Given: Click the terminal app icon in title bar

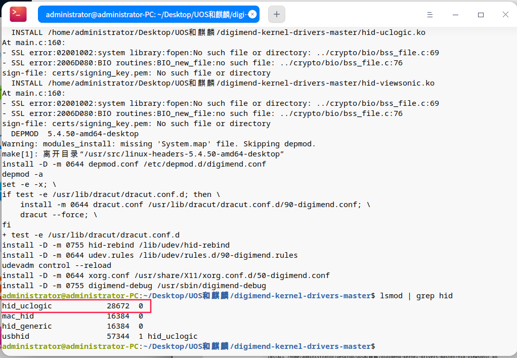Looking at the screenshot, I should coord(18,14).
